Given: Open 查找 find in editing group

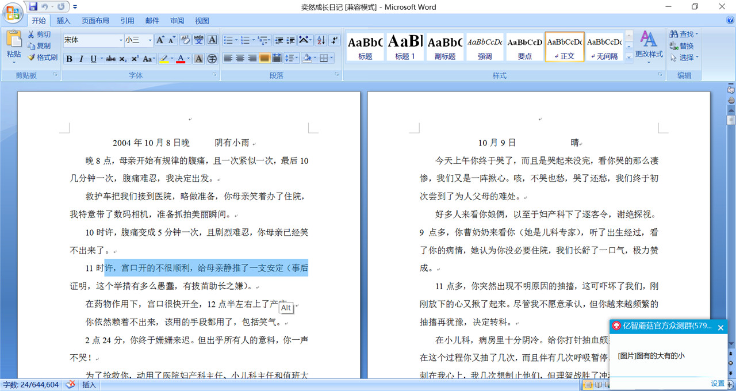Looking at the screenshot, I should (684, 34).
